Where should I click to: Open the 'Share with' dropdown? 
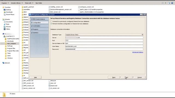(29, 3)
